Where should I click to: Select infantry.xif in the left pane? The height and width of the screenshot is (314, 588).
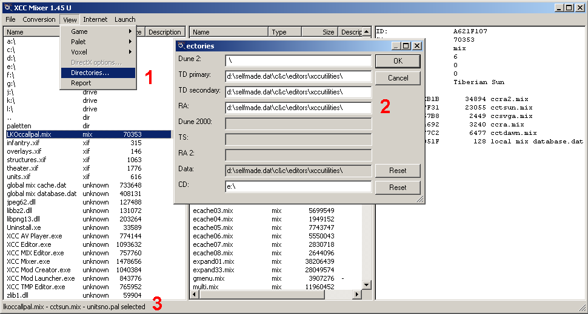[x=23, y=143]
